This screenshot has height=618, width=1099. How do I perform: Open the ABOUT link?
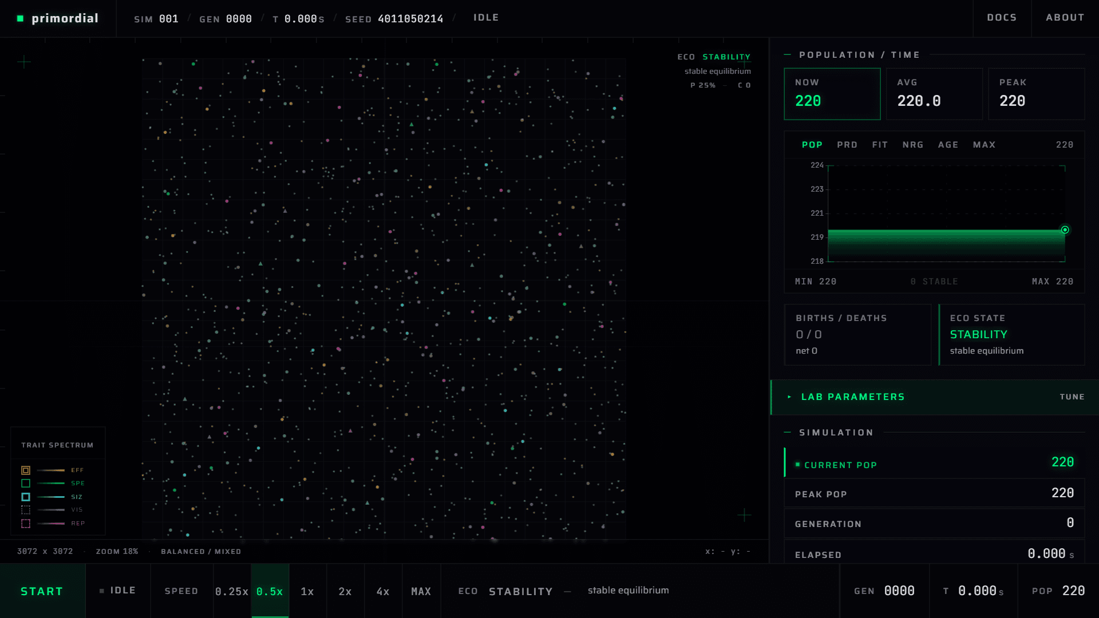[1065, 18]
